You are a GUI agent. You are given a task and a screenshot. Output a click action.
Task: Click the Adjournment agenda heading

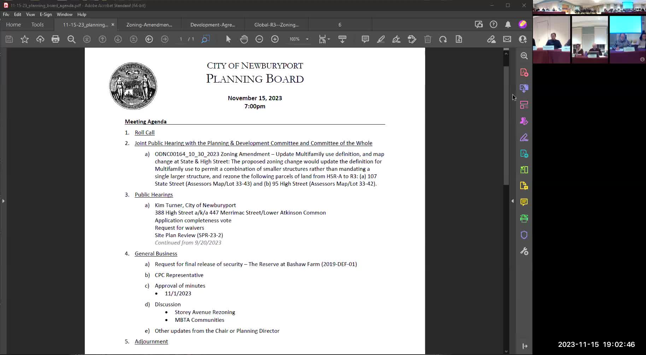coord(151,342)
